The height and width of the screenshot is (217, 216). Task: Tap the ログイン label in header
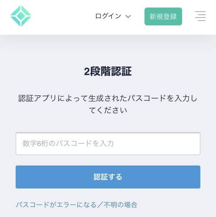[x=108, y=16]
